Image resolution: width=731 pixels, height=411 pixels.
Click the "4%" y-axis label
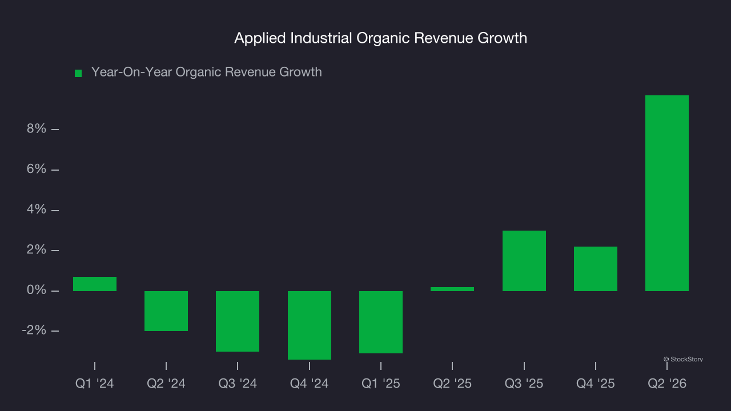point(36,210)
